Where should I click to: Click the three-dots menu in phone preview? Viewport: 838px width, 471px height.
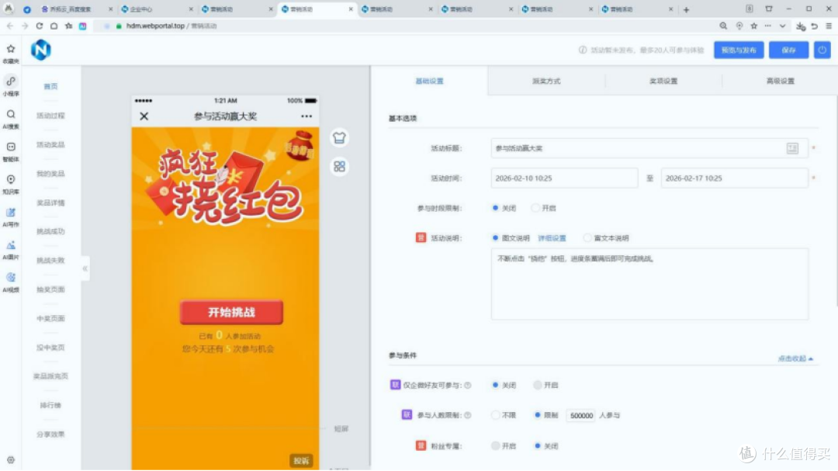point(306,116)
